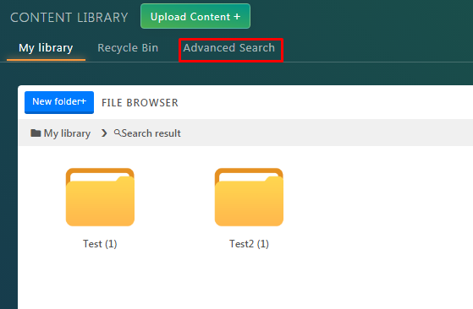The height and width of the screenshot is (309, 473).
Task: Go to My library breadcrumb link
Action: (x=67, y=133)
